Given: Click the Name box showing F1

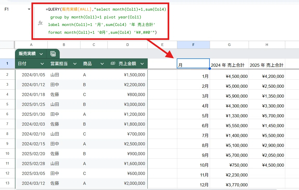Looking at the screenshot, I should click(7, 9).
